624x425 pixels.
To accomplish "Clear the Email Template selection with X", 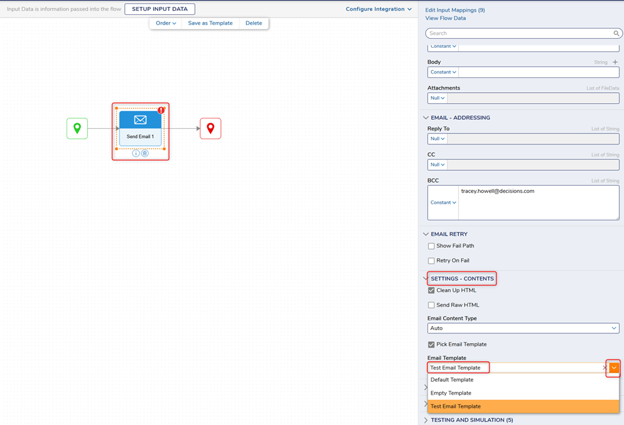I will (605, 368).
